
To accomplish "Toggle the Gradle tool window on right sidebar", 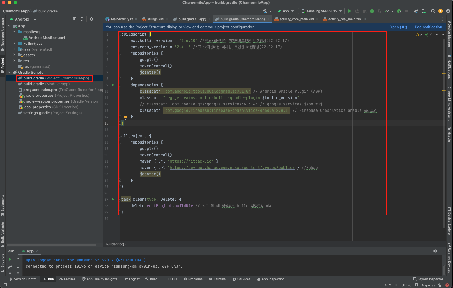I will (x=449, y=135).
